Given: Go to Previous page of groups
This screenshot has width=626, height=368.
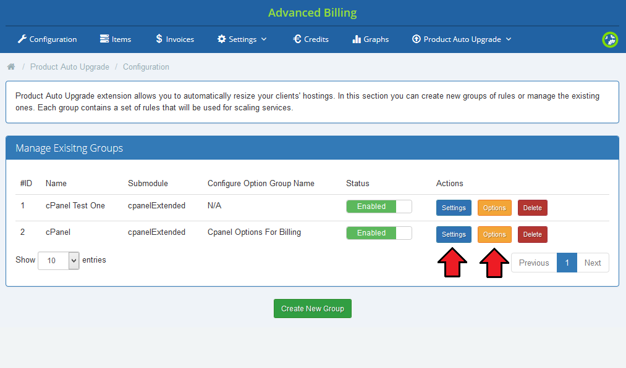Looking at the screenshot, I should pyautogui.click(x=534, y=263).
